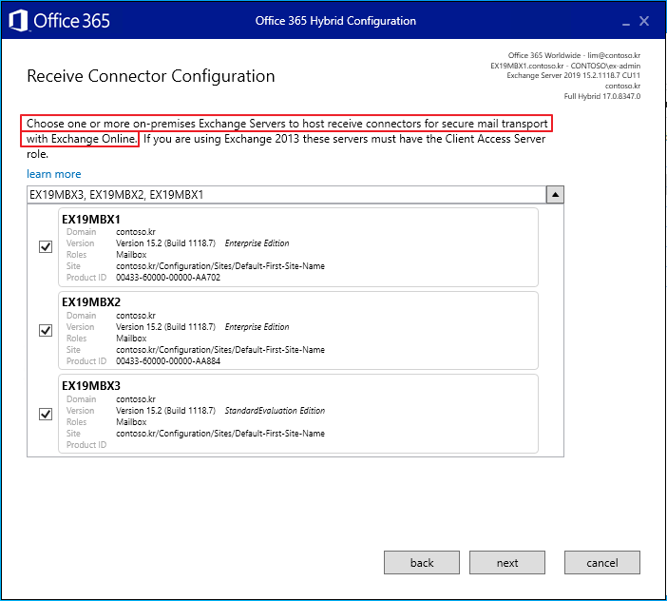Uncheck the EX19MBX1 server checkbox

click(x=46, y=247)
